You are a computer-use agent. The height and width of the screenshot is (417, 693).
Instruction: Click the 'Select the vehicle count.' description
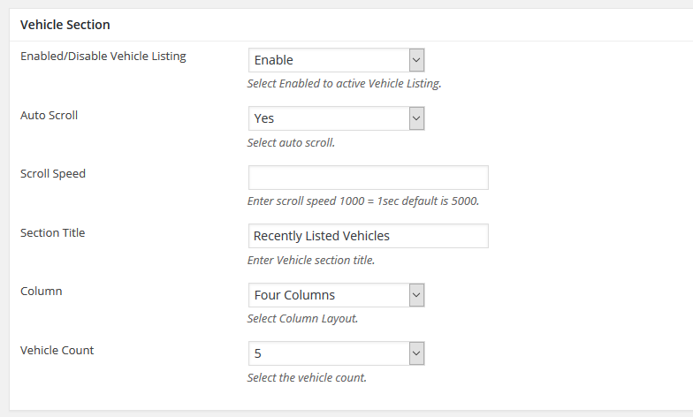click(x=307, y=378)
